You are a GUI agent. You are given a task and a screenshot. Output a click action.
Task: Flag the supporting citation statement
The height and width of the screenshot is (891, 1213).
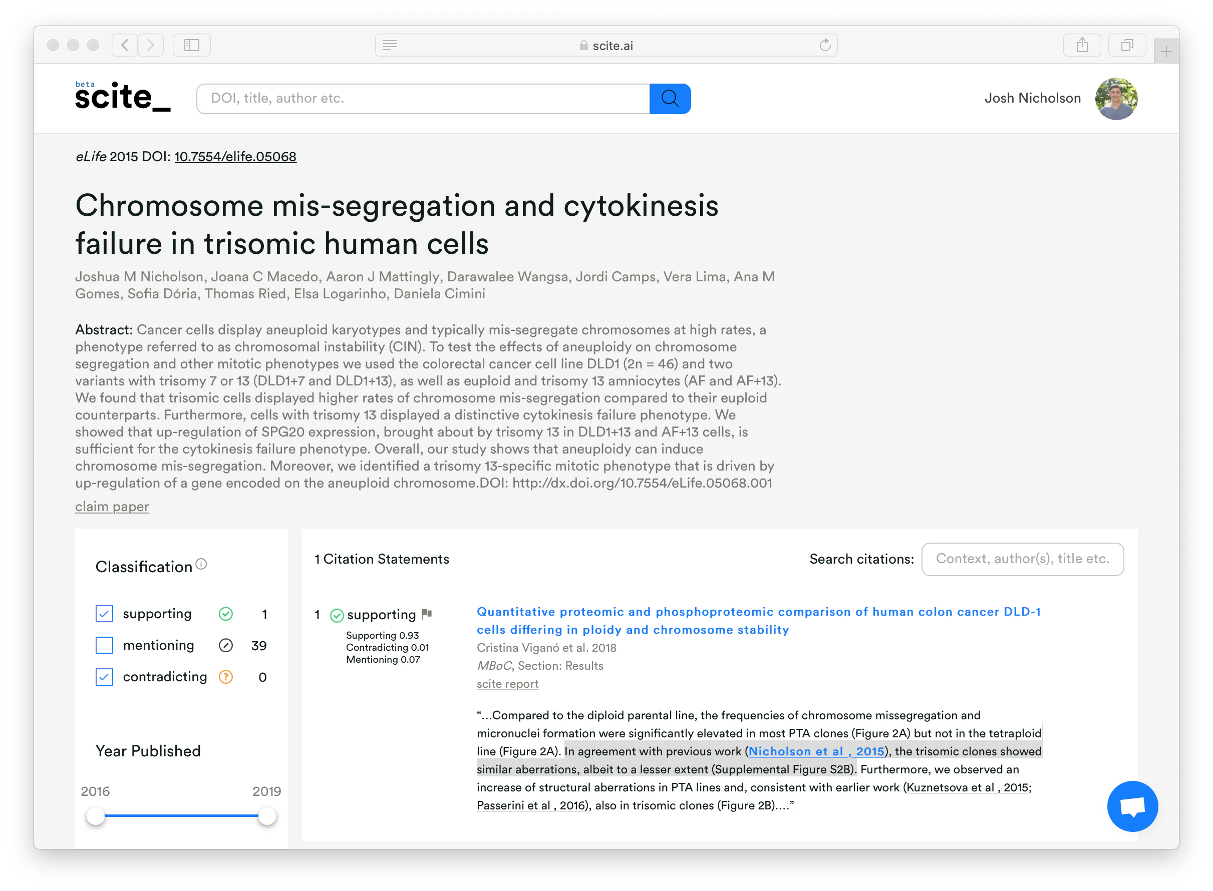(x=427, y=614)
